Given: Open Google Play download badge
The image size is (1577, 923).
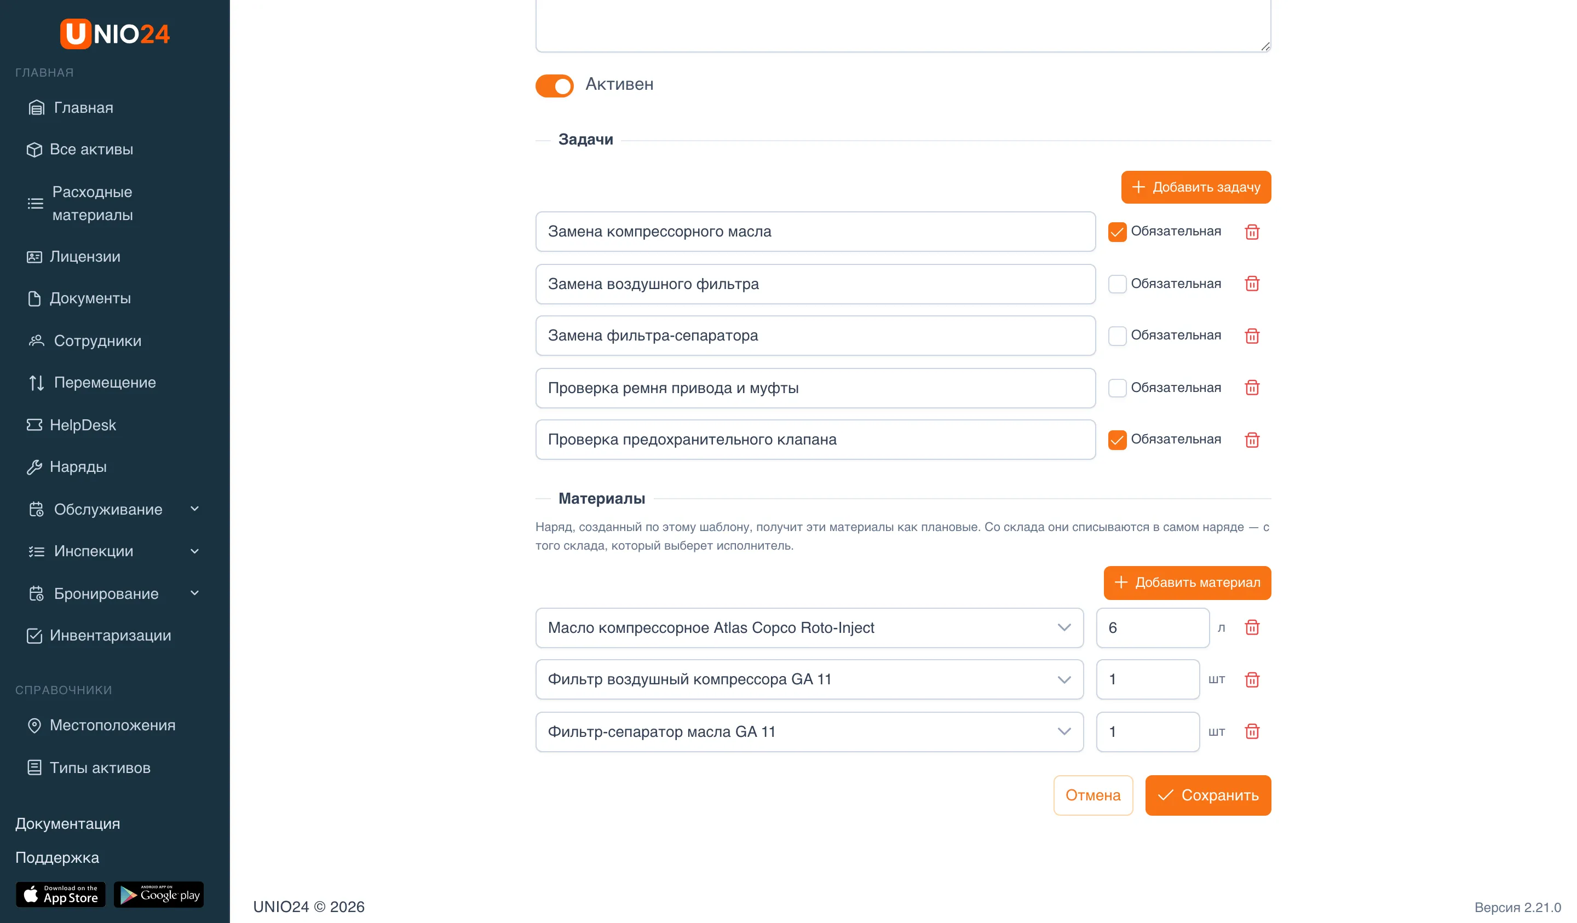Looking at the screenshot, I should point(159,895).
